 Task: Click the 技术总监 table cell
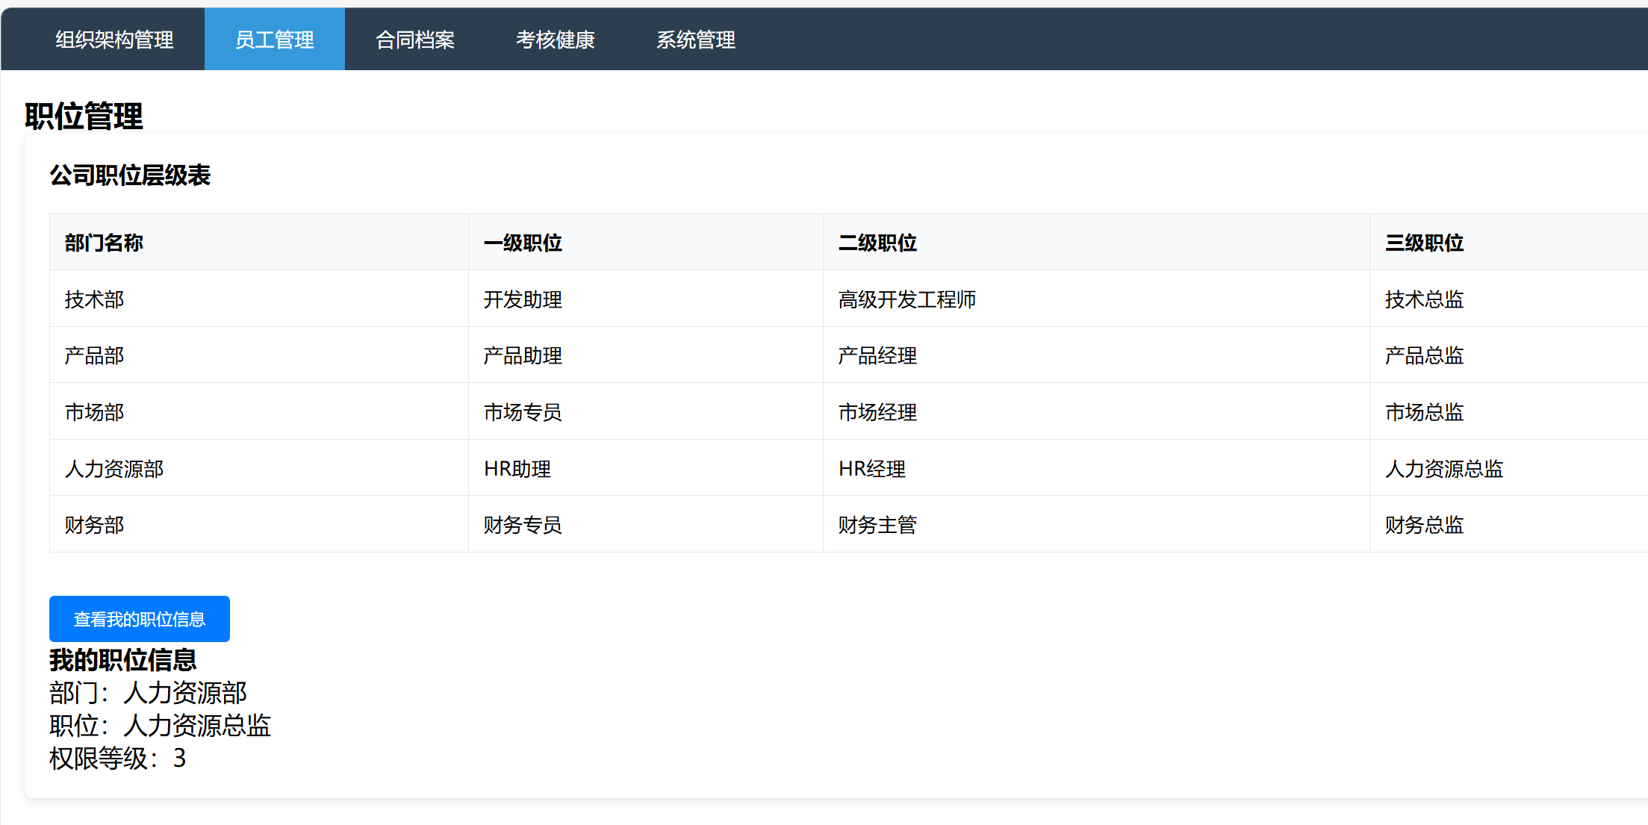pos(1424,299)
